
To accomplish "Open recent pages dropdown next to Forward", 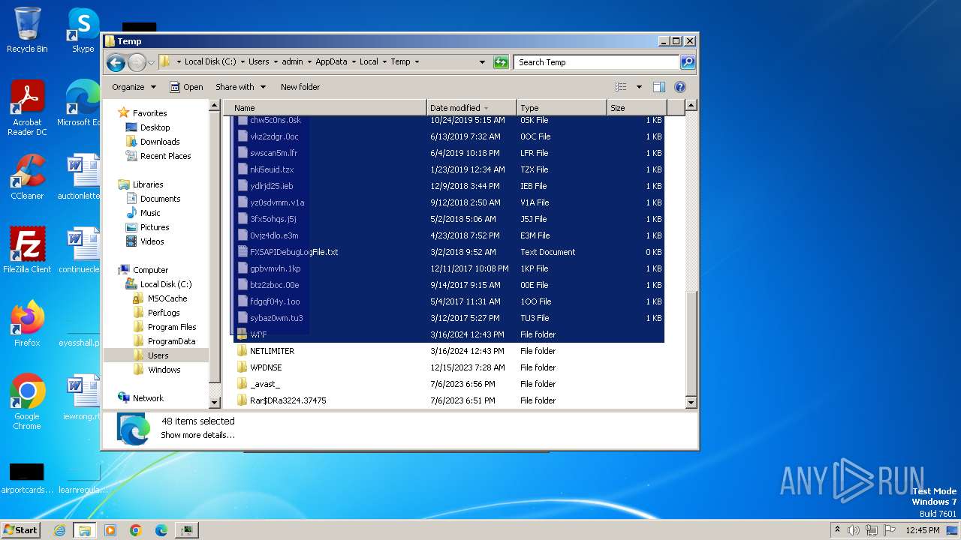I will [151, 62].
